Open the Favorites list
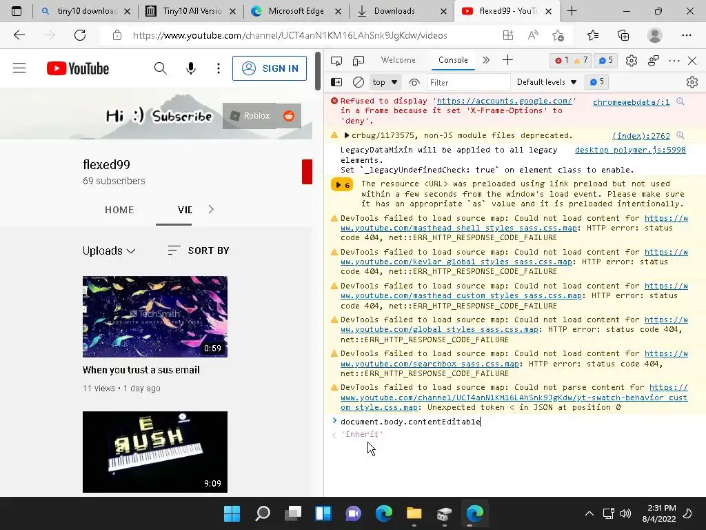The image size is (706, 530). 592,35
